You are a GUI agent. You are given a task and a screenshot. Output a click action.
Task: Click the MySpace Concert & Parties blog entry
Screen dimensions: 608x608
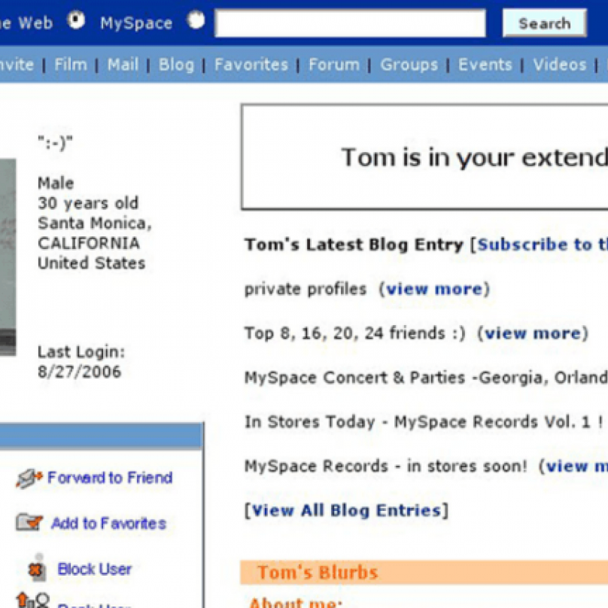pyautogui.click(x=426, y=378)
